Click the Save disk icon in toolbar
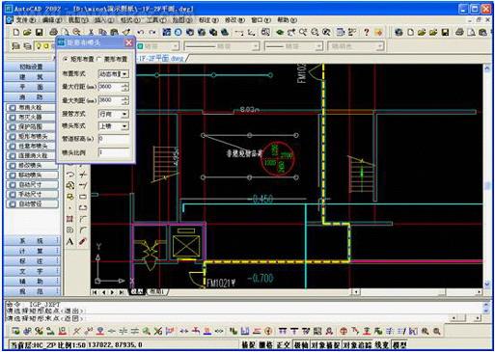The image size is (495, 352). pos(39,32)
